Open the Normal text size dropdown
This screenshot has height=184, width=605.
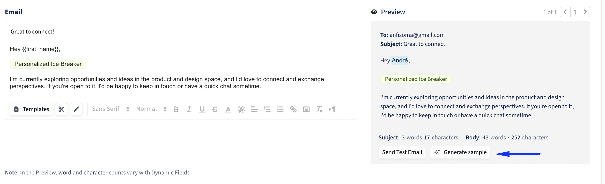coord(151,109)
